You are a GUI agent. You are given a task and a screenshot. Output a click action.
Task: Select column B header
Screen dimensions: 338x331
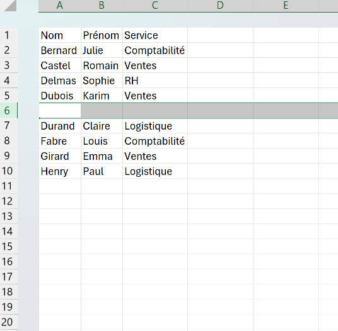point(102,6)
